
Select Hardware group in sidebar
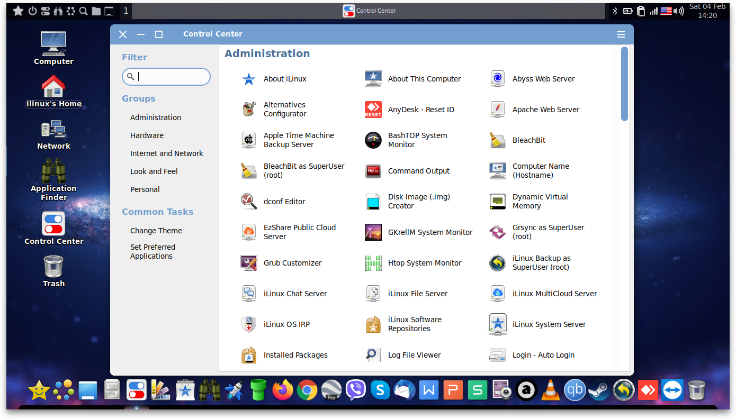[x=147, y=135]
